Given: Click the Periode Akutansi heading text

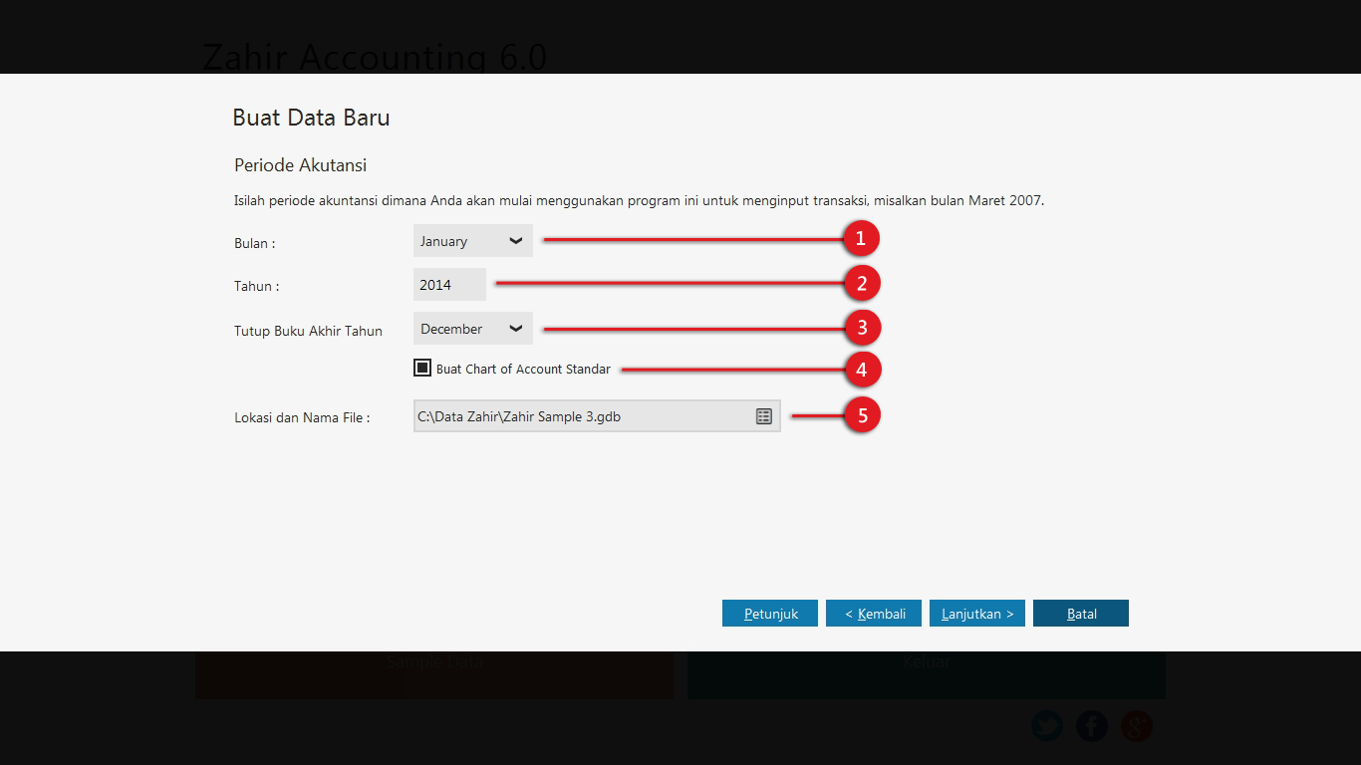Looking at the screenshot, I should [301, 165].
